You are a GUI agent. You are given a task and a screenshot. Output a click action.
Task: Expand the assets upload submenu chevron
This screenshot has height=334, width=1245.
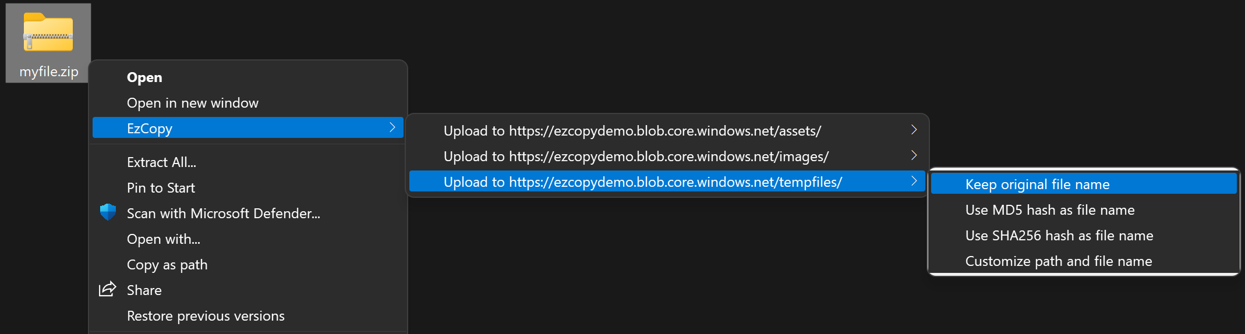[x=914, y=130]
